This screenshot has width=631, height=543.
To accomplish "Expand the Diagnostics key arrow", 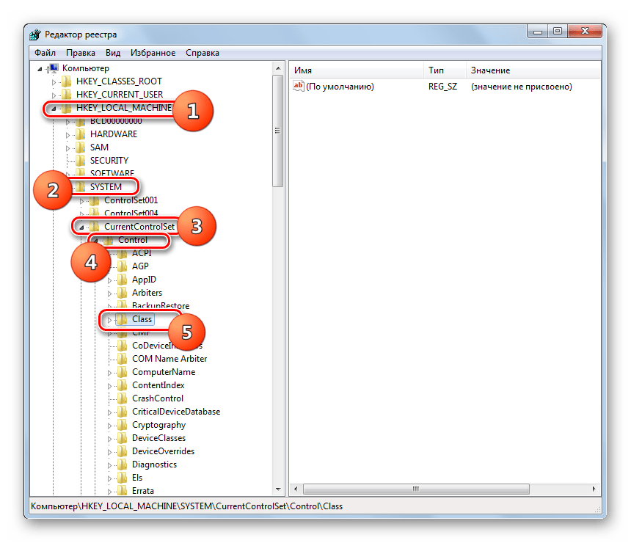I will [110, 464].
